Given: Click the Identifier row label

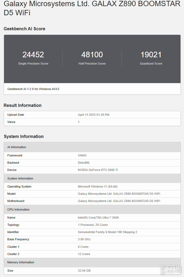Looking at the screenshot, I should 13,232.
